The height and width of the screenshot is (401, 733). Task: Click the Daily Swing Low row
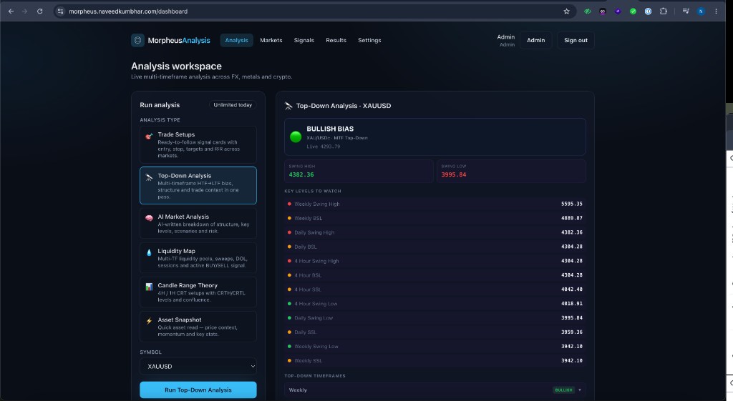(435, 318)
